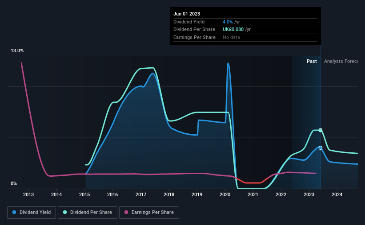The width and height of the screenshot is (365, 225).
Task: Click the 2024 x-axis year label
Action: click(x=337, y=194)
